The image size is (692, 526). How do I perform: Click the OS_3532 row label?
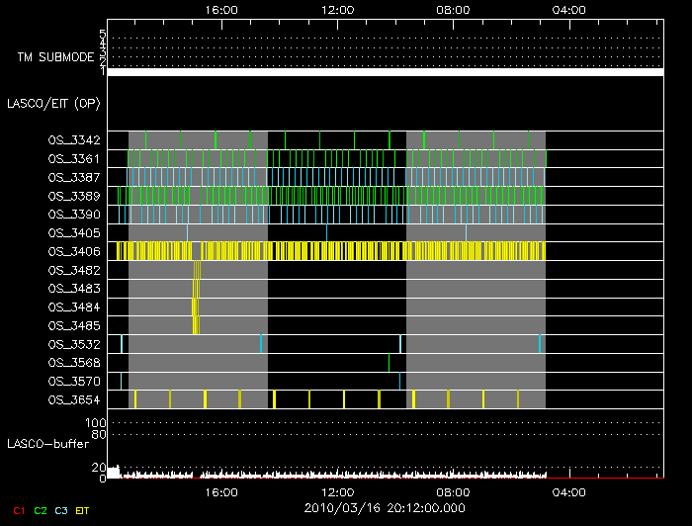(x=73, y=344)
